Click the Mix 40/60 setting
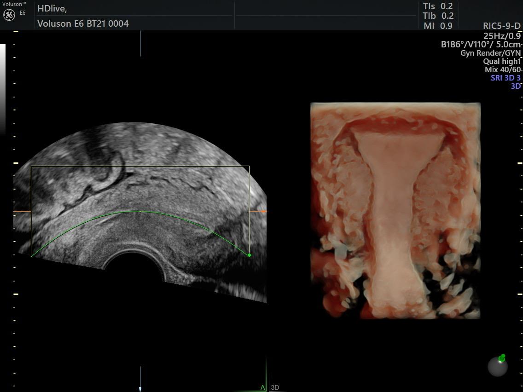Screen dimensions: 523x392 (502, 69)
